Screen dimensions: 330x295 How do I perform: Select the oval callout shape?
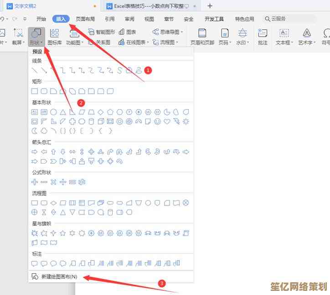53,263
